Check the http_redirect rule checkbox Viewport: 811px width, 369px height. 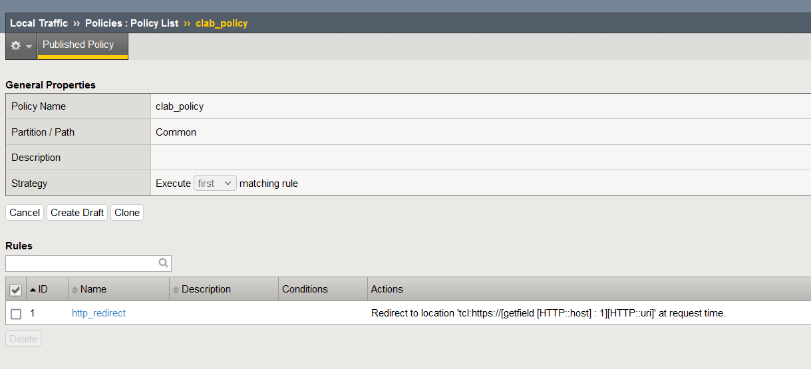click(x=16, y=314)
